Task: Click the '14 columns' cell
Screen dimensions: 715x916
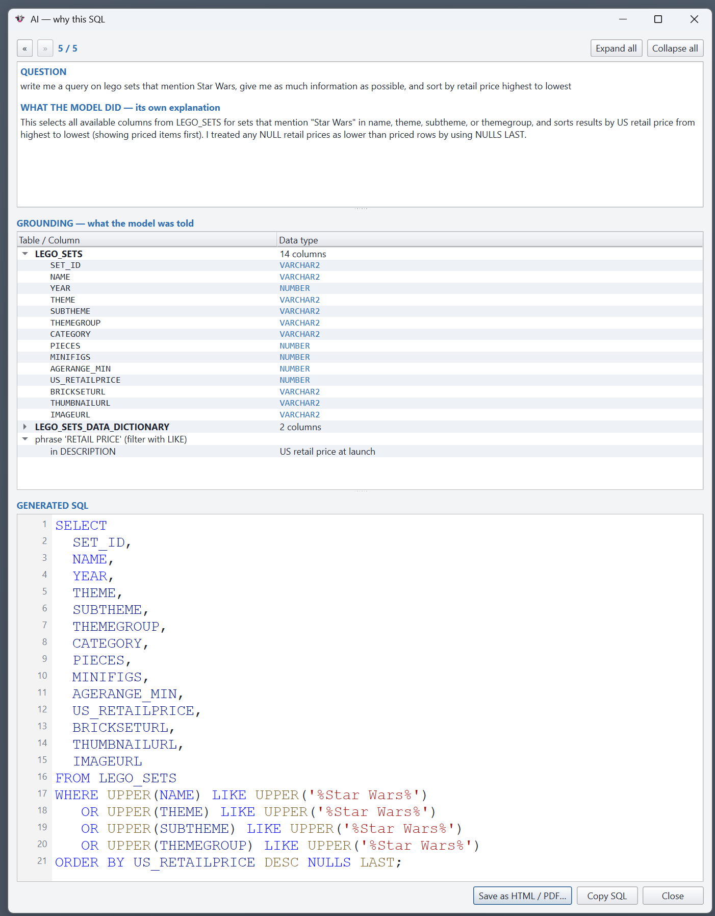Action: pyautogui.click(x=303, y=254)
